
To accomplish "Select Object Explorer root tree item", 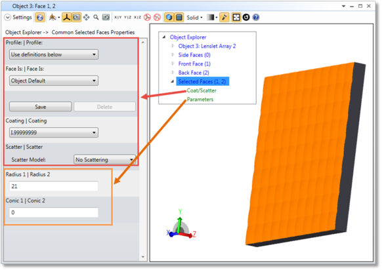I will coord(188,37).
